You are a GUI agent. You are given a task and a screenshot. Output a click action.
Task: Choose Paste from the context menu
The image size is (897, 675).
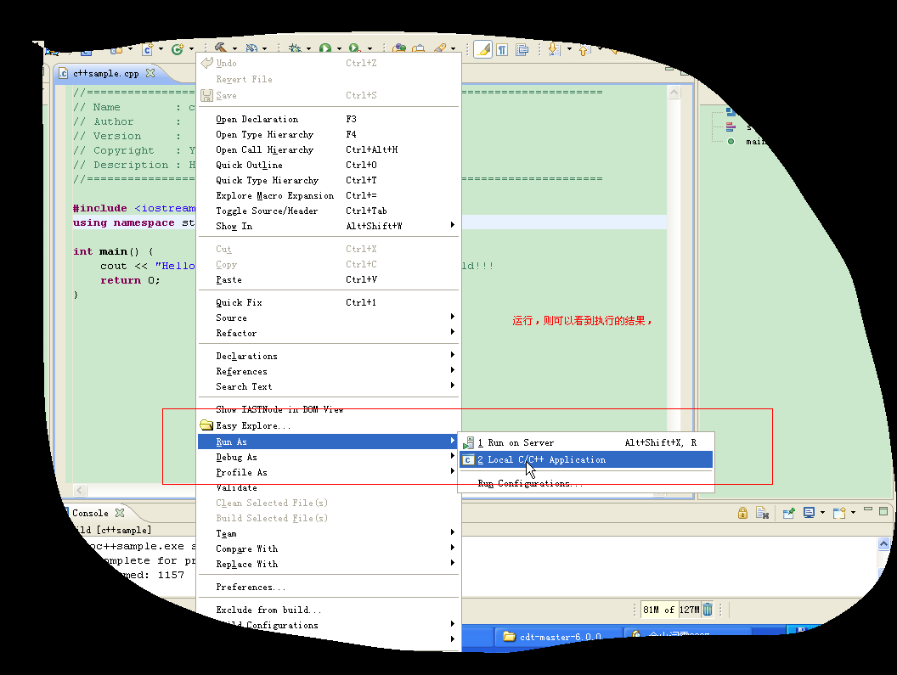click(x=329, y=279)
